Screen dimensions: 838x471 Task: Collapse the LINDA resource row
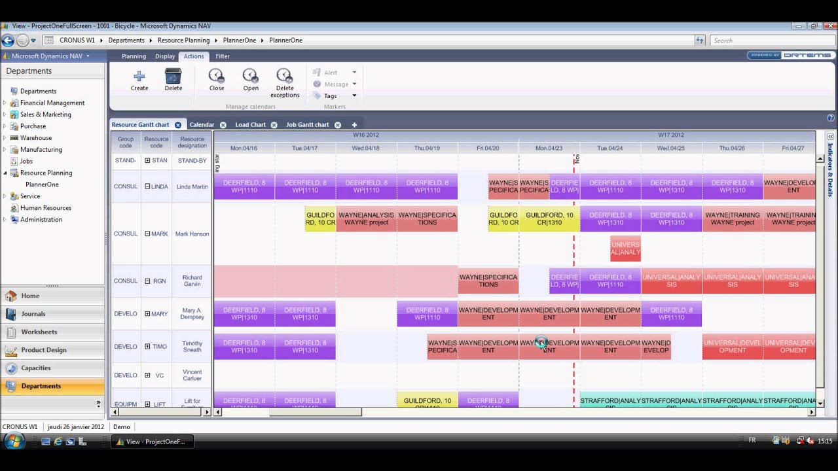point(147,186)
